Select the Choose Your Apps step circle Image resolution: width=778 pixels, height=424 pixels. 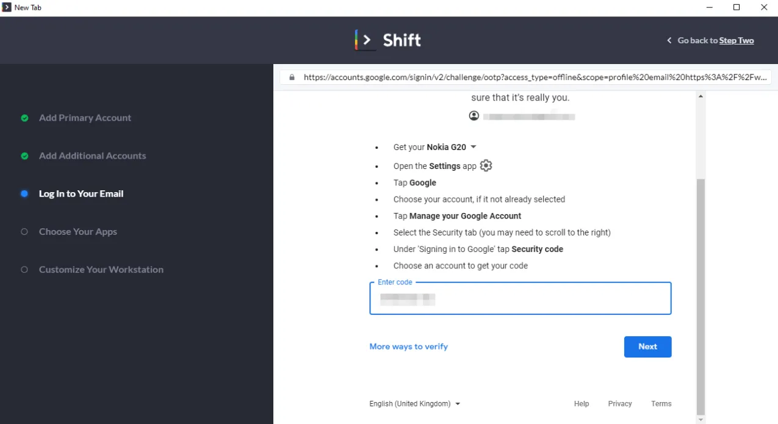24,232
